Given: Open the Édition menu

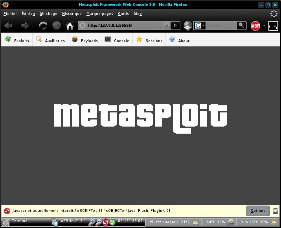Looking at the screenshot, I should click(x=28, y=14).
